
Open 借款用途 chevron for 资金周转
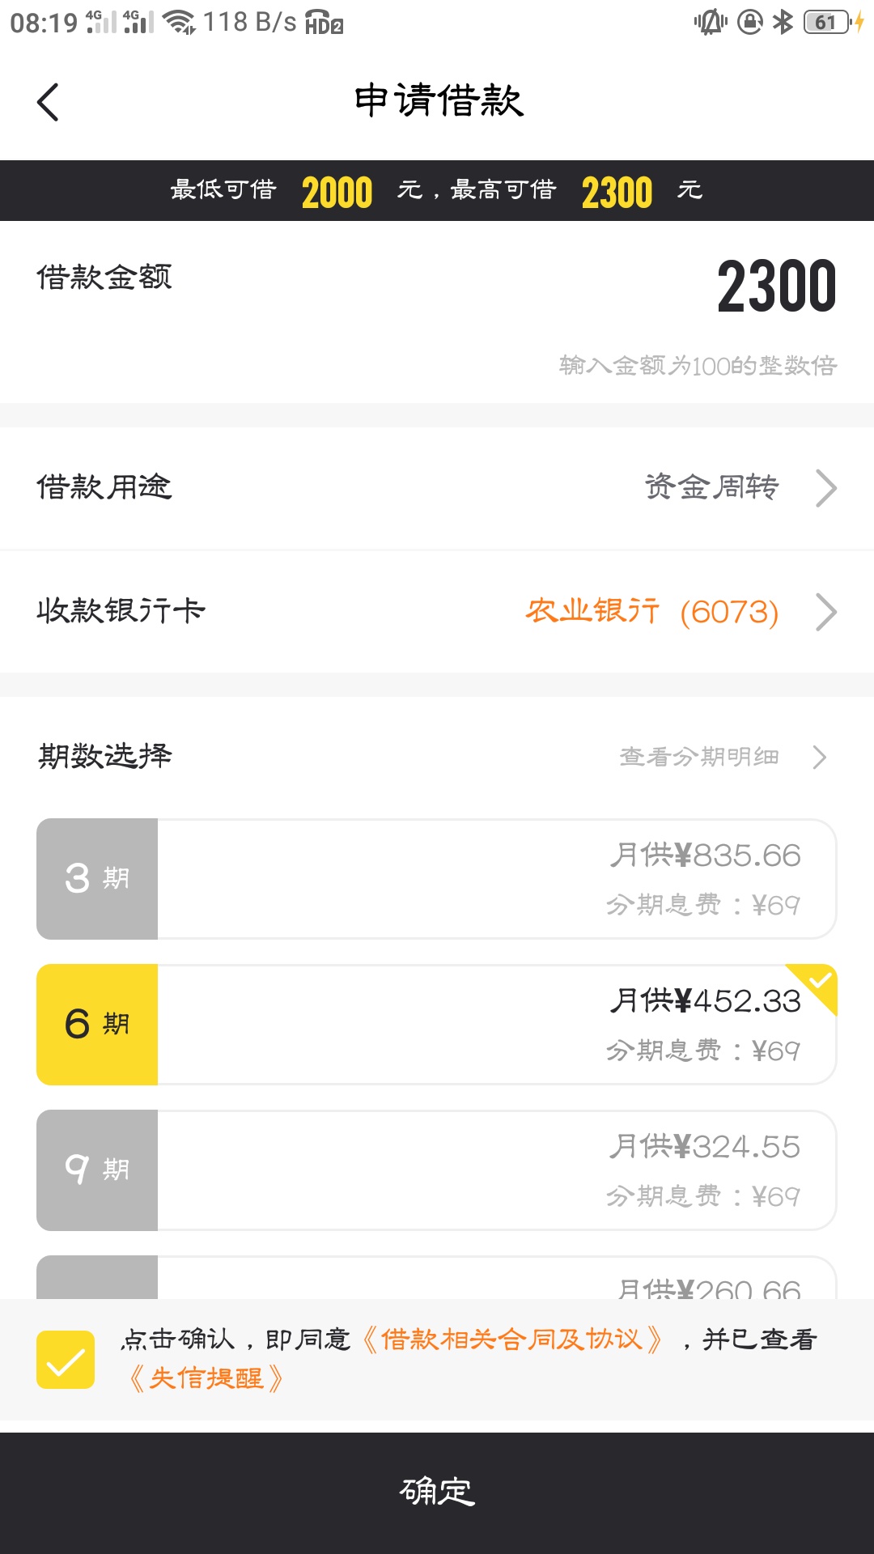(x=825, y=488)
